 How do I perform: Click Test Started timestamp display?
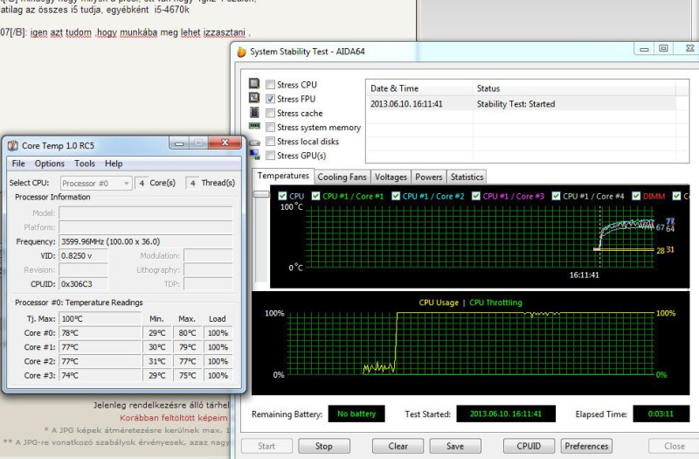coord(506,414)
